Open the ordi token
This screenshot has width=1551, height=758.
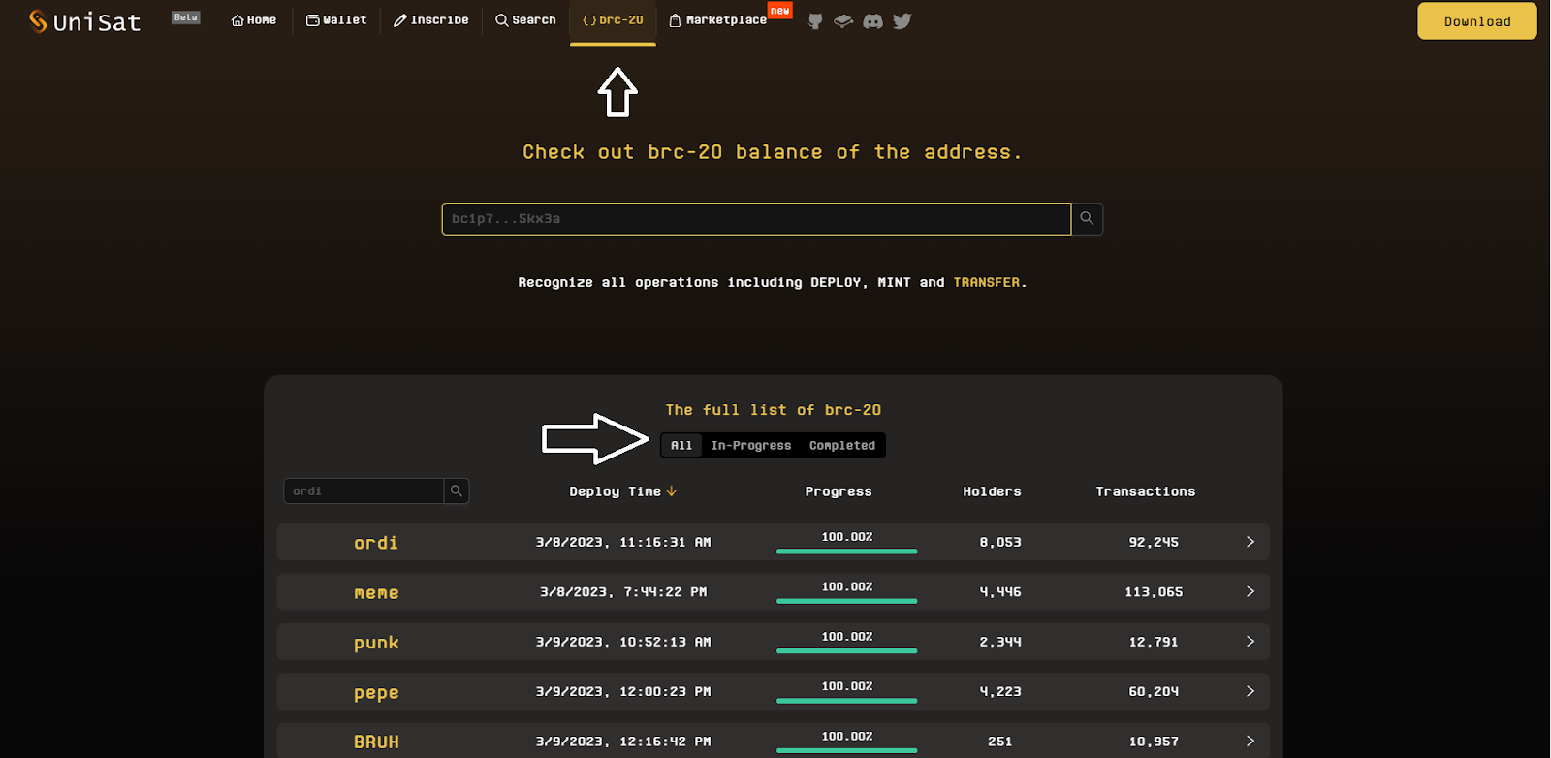376,543
